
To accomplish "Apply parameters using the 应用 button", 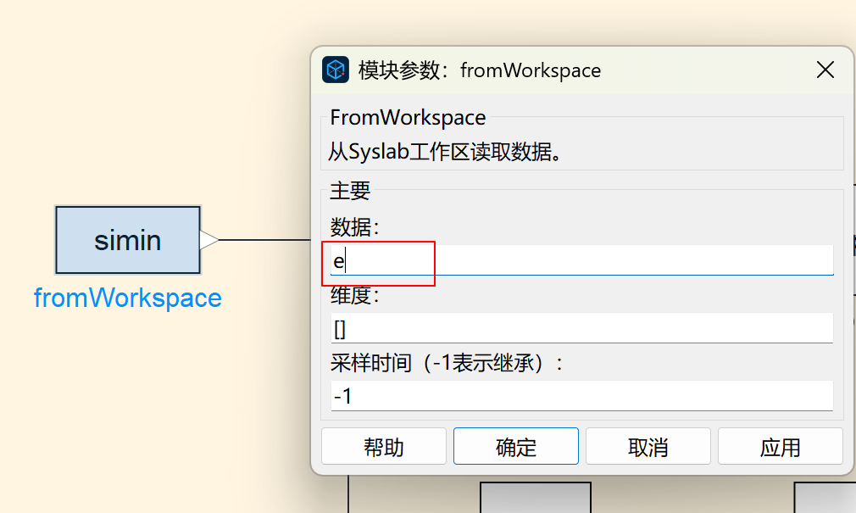I will pyautogui.click(x=781, y=446).
